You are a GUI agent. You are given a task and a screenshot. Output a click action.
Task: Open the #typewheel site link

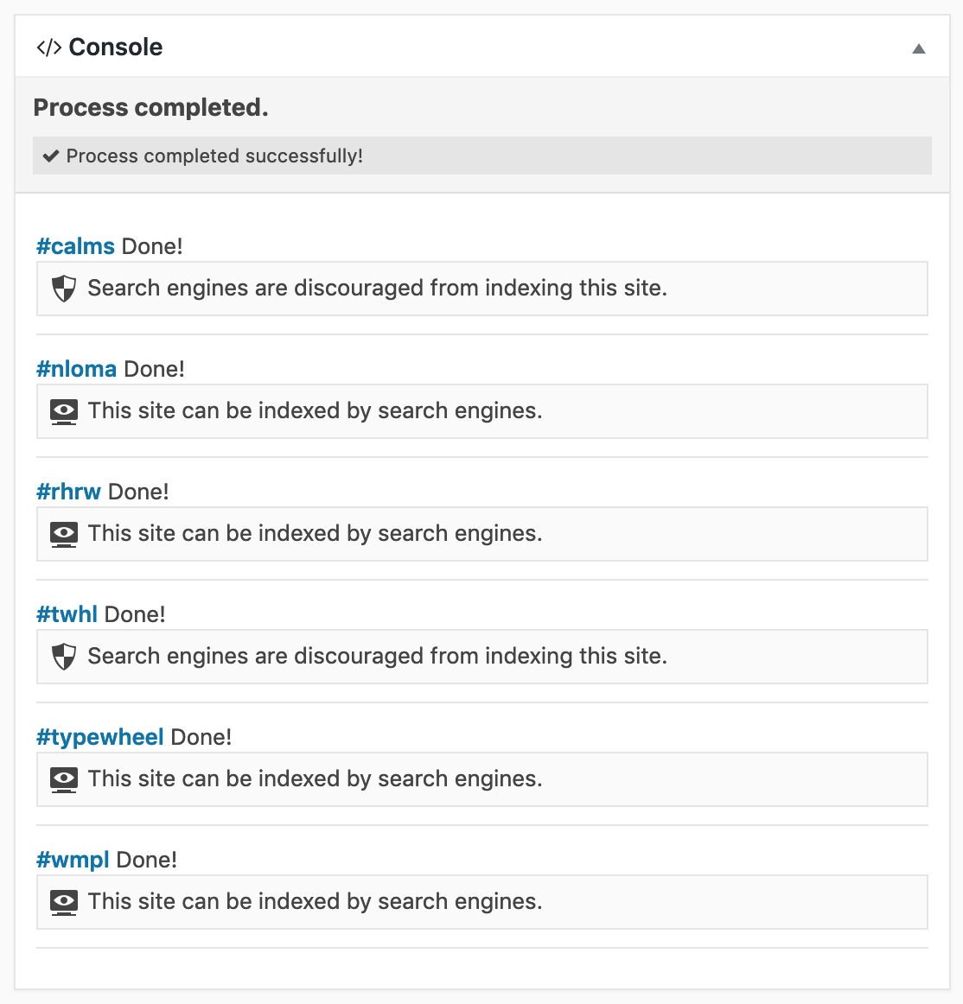tap(100, 738)
